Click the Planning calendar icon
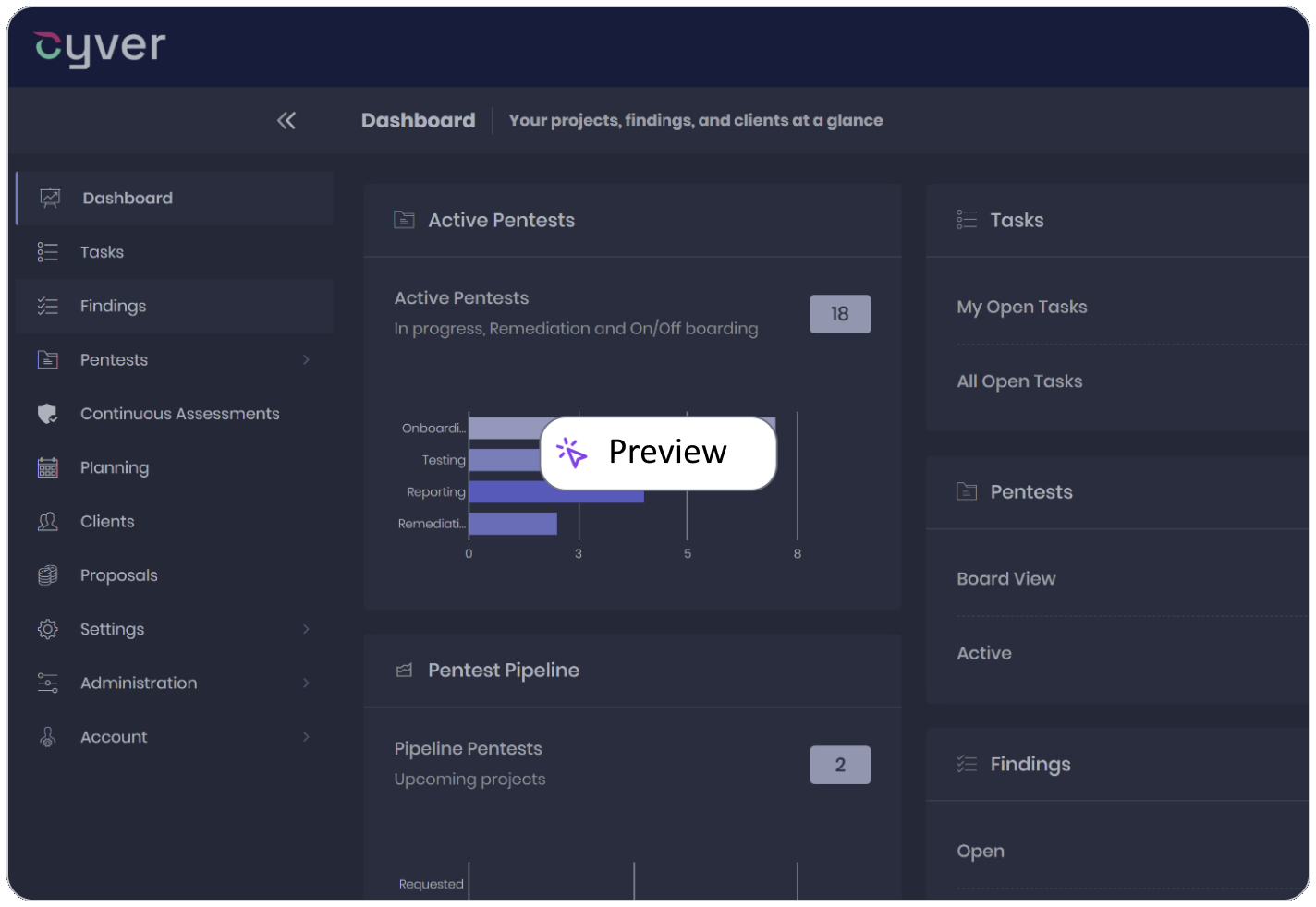 click(x=48, y=467)
